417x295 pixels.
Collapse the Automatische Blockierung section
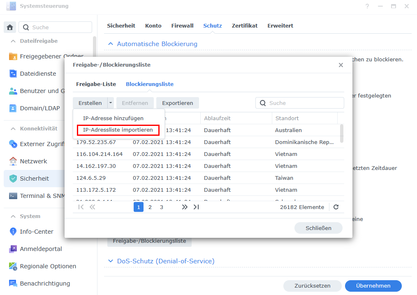(x=110, y=44)
